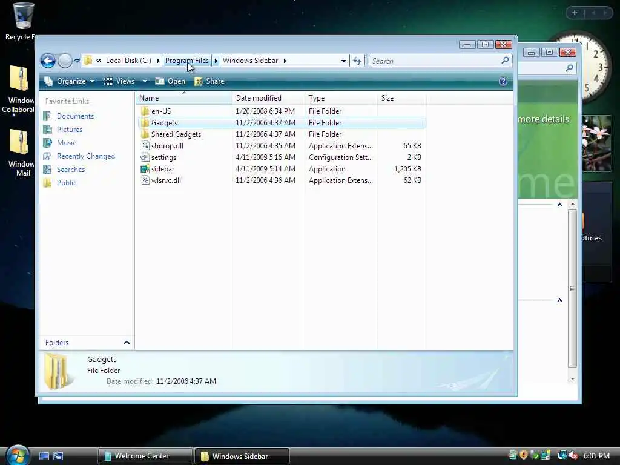The width and height of the screenshot is (620, 465).
Task: Open the recent pages dropdown arrow
Action: click(x=77, y=61)
